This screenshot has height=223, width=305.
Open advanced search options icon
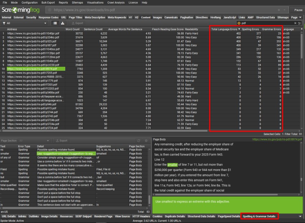pyautogui.click(x=299, y=23)
